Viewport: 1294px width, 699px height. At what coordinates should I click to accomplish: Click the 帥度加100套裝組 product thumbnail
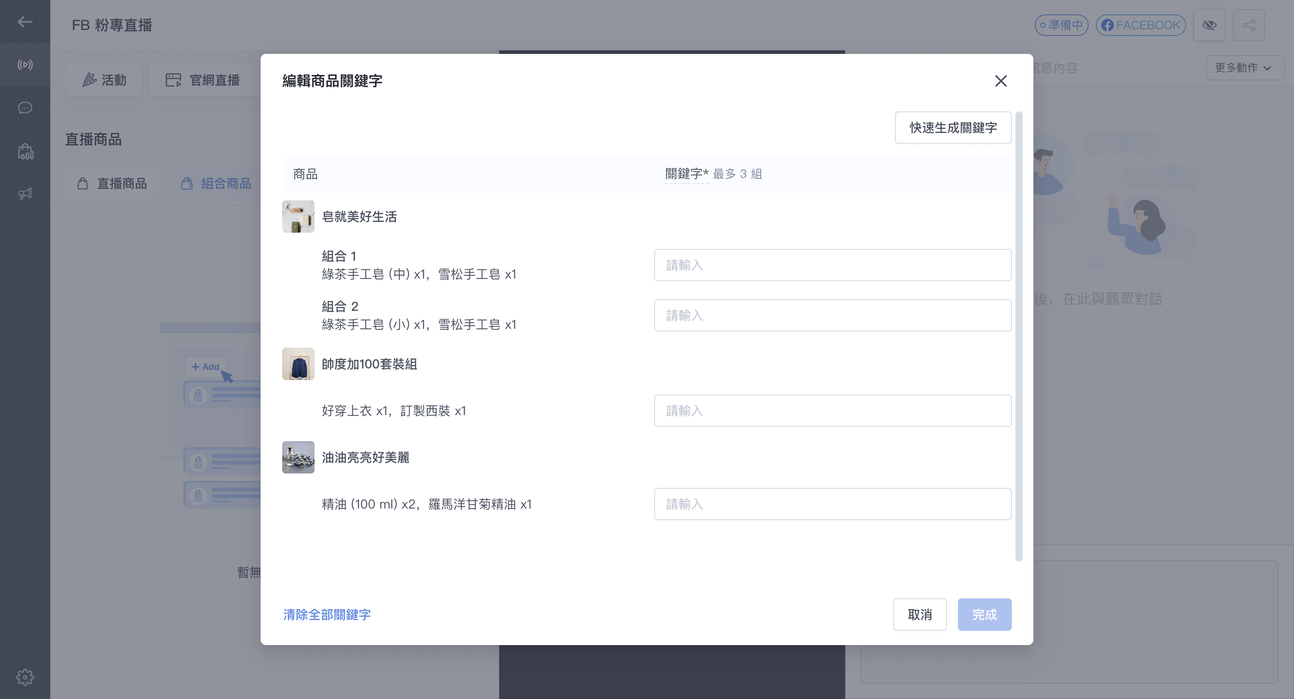298,364
